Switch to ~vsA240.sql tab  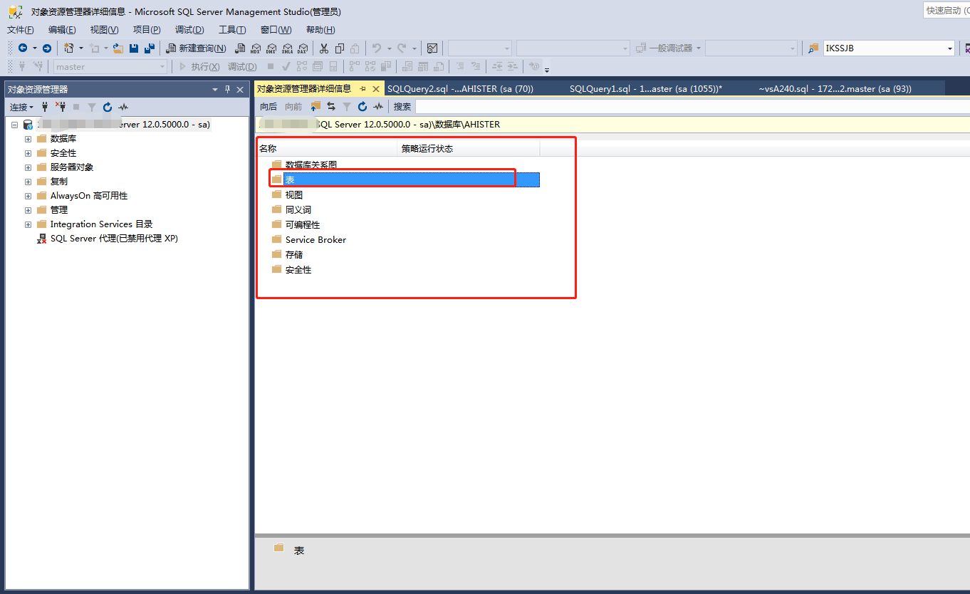pos(835,89)
